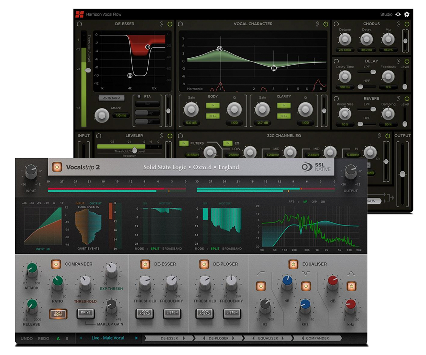This screenshot has height=355, width=426.
Task: Open Harrison Vocal Flow settings gear
Action: 407,15
